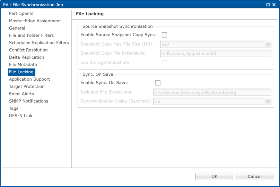Screen dimensions: 280x187
Task: Select SNMP Notifications in sidebar
Action: point(28,101)
